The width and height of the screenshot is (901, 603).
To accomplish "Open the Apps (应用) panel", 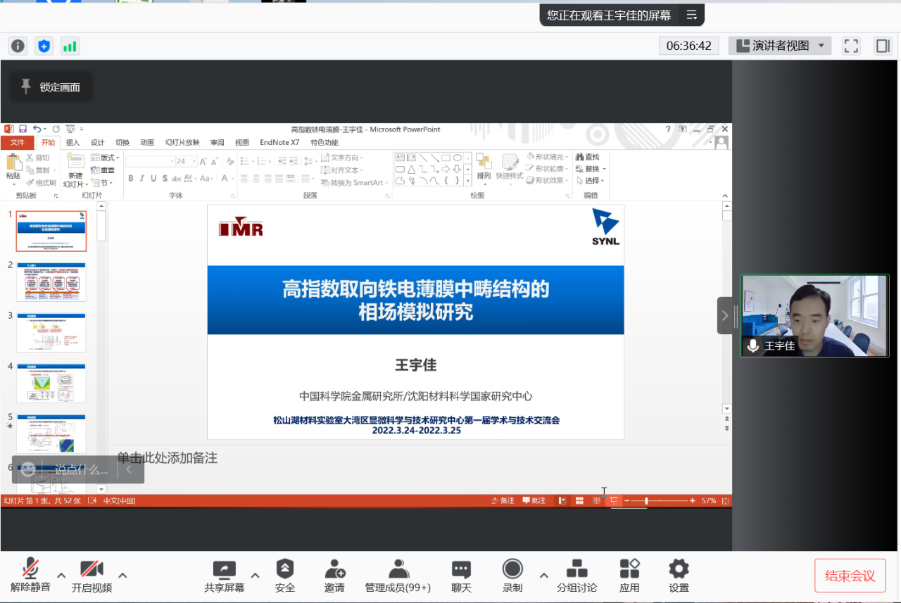I will tap(629, 576).
